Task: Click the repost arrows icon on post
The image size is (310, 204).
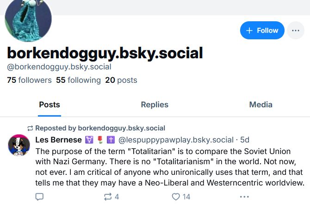Action: 108,197
